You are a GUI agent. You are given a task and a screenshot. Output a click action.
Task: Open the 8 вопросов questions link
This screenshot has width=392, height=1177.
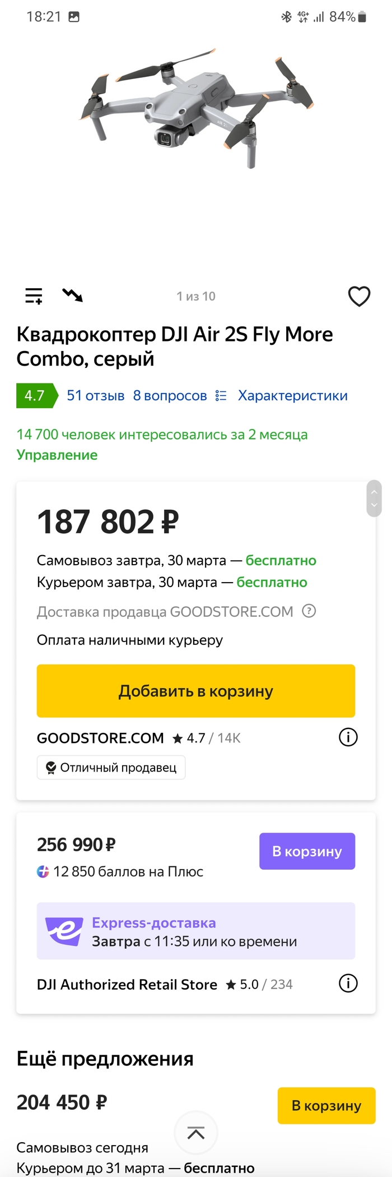(170, 396)
